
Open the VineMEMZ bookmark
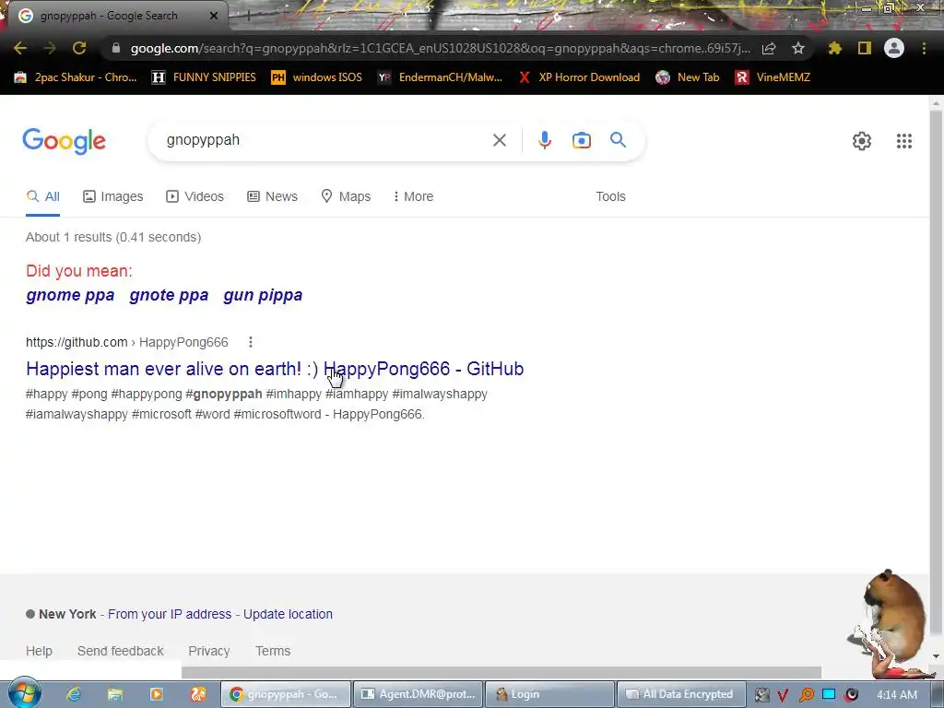tap(773, 77)
